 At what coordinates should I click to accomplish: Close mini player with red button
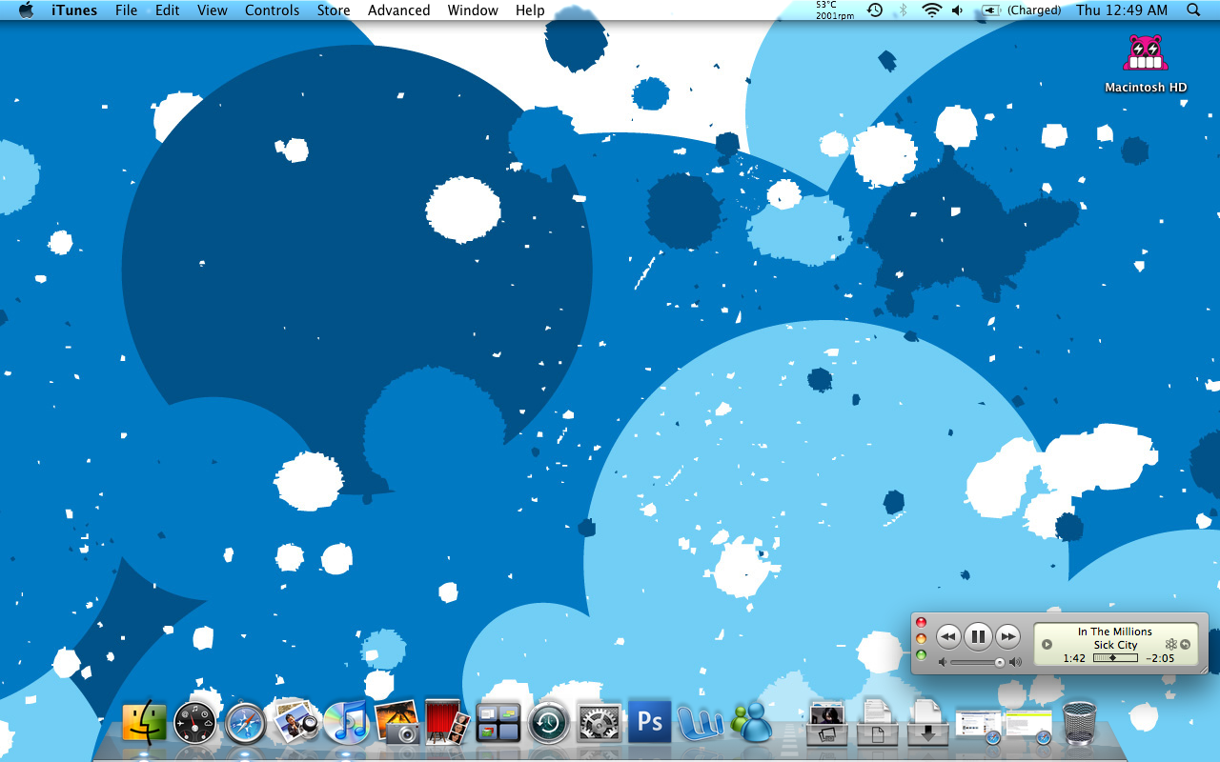[x=922, y=622]
